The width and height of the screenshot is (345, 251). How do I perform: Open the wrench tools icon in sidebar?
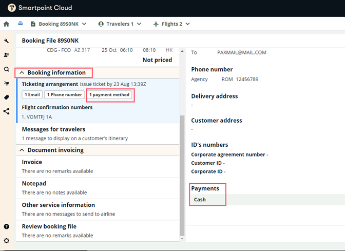[6, 41]
